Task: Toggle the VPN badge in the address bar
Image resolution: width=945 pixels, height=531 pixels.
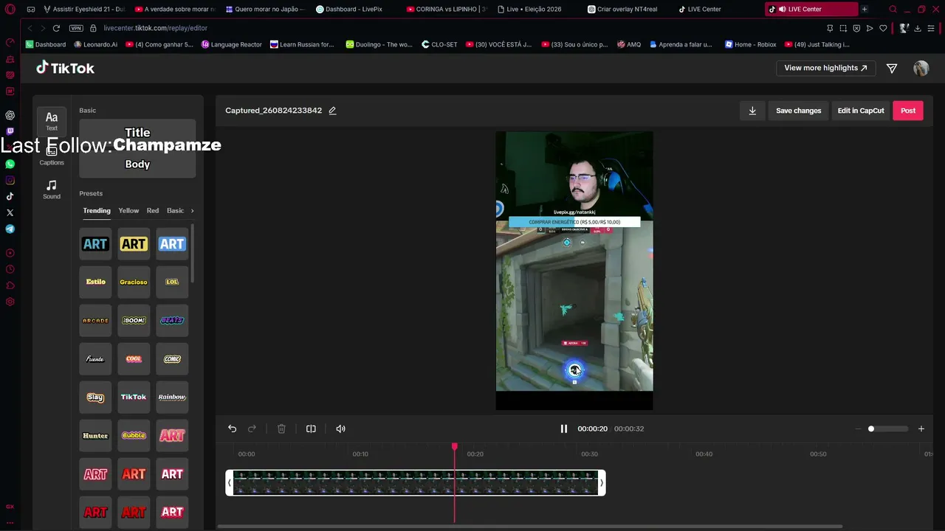Action: [x=76, y=28]
